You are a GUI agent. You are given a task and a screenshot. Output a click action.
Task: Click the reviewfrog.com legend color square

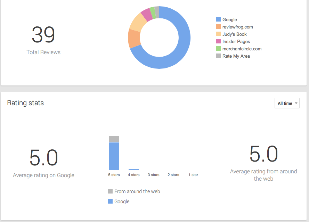point(218,27)
